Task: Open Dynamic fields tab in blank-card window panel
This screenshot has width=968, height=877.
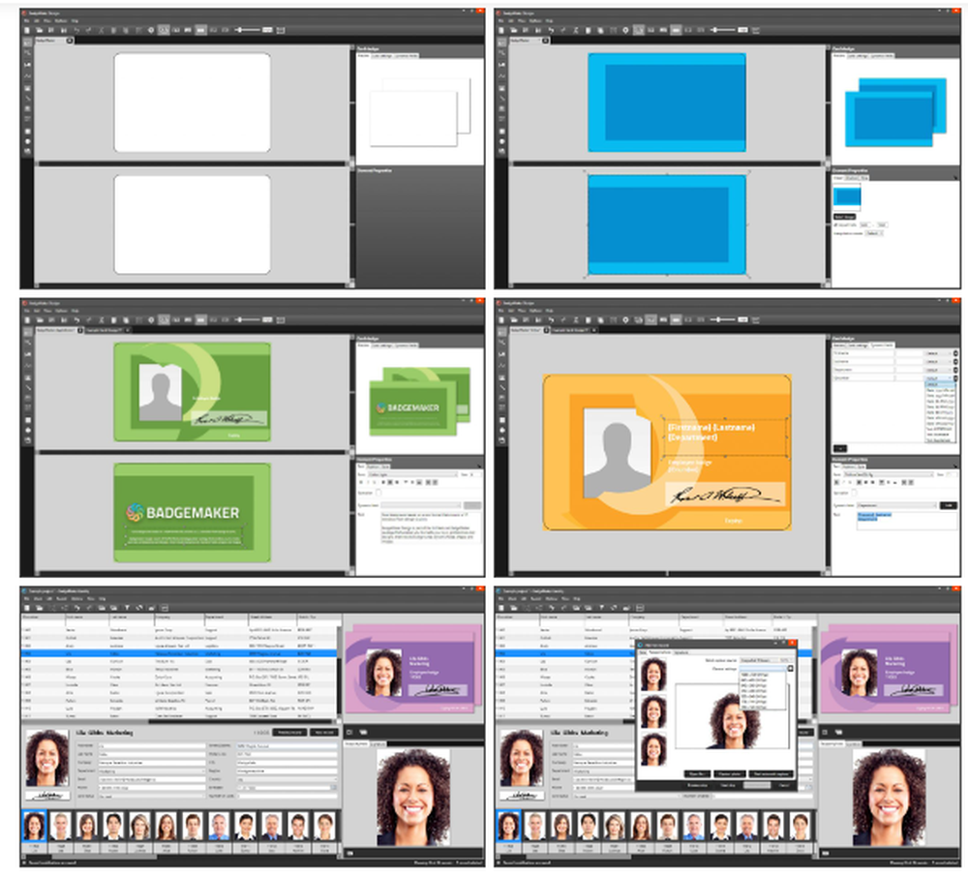Action: (x=407, y=55)
